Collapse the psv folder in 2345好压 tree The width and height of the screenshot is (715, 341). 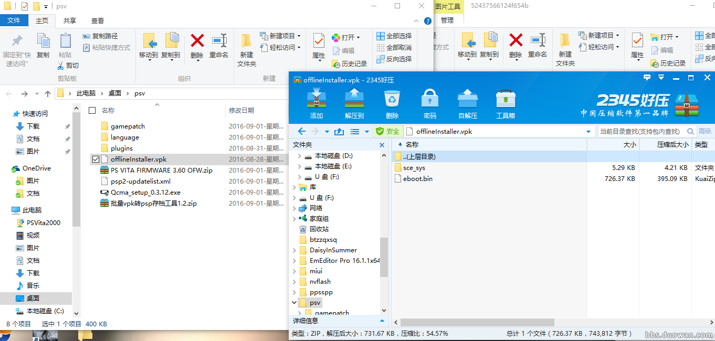click(295, 303)
